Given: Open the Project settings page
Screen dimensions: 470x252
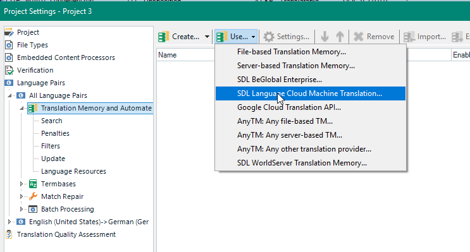Looking at the screenshot, I should click(28, 32).
